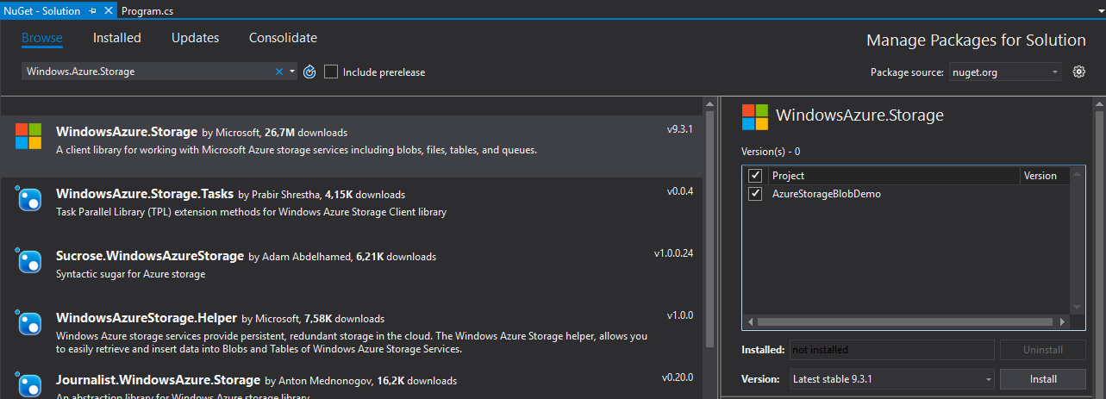Toggle the select-all Project header checkbox
Screen dimensions: 1106x399
(x=756, y=175)
